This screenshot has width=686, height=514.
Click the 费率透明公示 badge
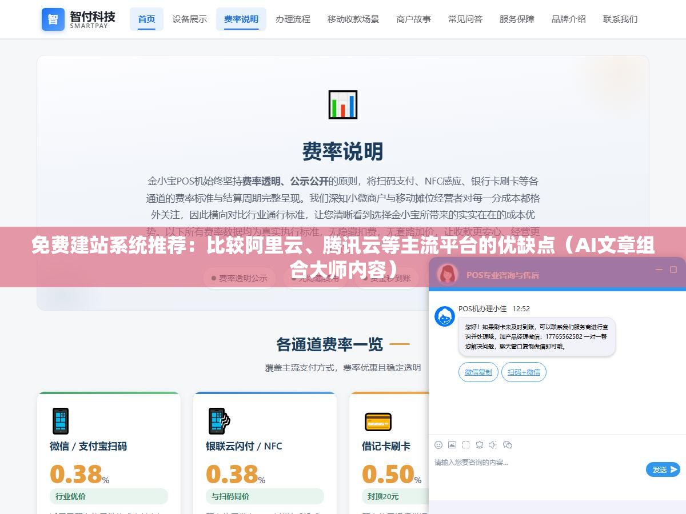point(239,278)
